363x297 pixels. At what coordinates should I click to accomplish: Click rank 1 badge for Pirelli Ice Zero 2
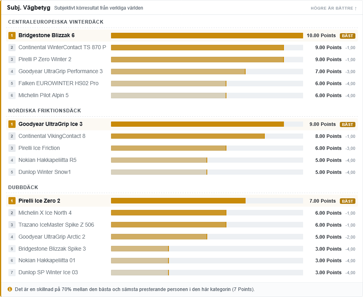tap(12, 201)
